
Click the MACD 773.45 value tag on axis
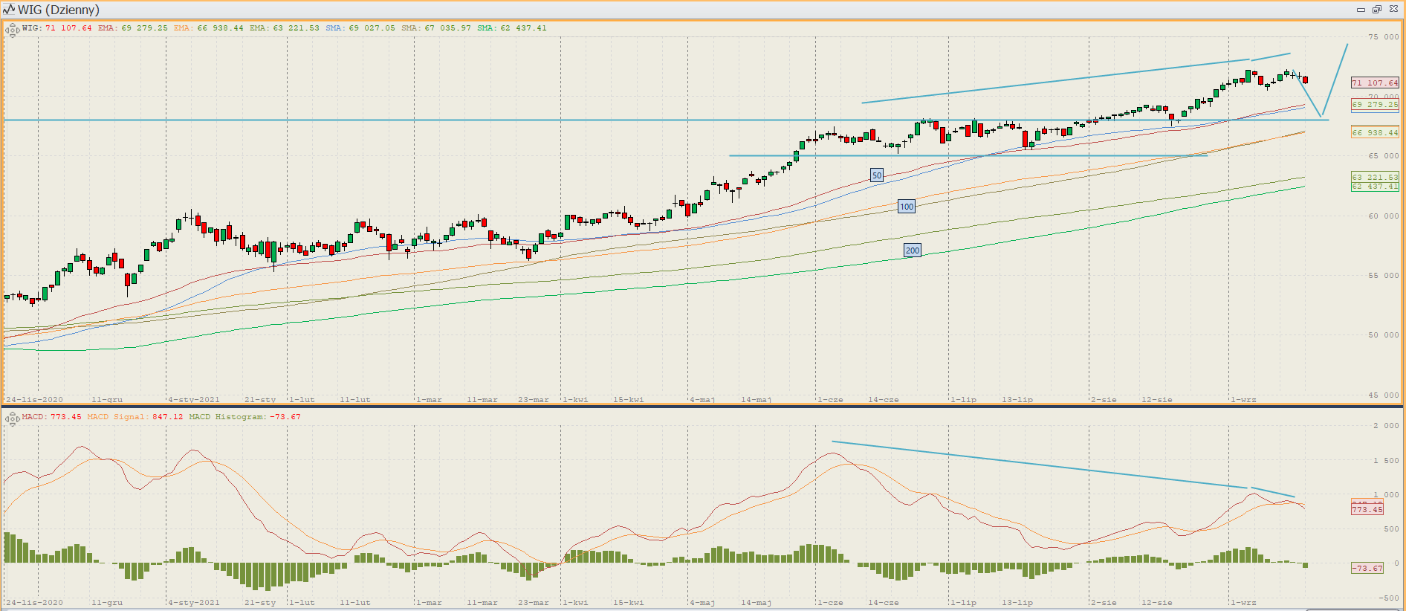pyautogui.click(x=1367, y=510)
